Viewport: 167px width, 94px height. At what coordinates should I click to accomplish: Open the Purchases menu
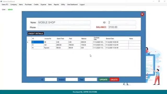point(28,5)
